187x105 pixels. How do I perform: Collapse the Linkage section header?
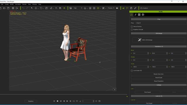[x=159, y=85]
